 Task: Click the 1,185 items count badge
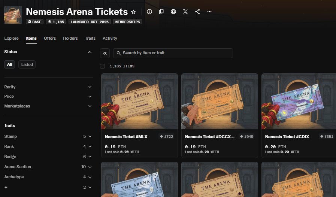click(x=56, y=22)
